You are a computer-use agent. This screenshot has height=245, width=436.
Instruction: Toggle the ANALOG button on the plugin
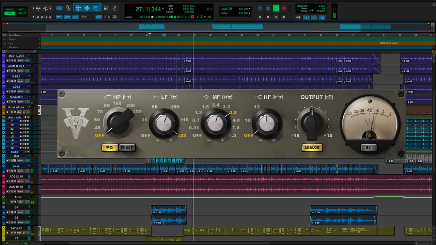pyautogui.click(x=312, y=147)
